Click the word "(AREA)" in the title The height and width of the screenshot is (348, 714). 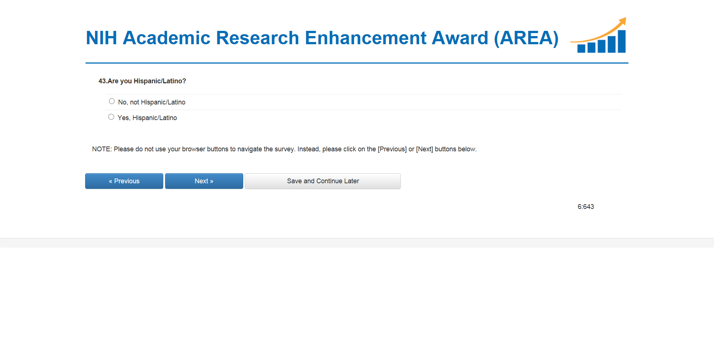[526, 38]
